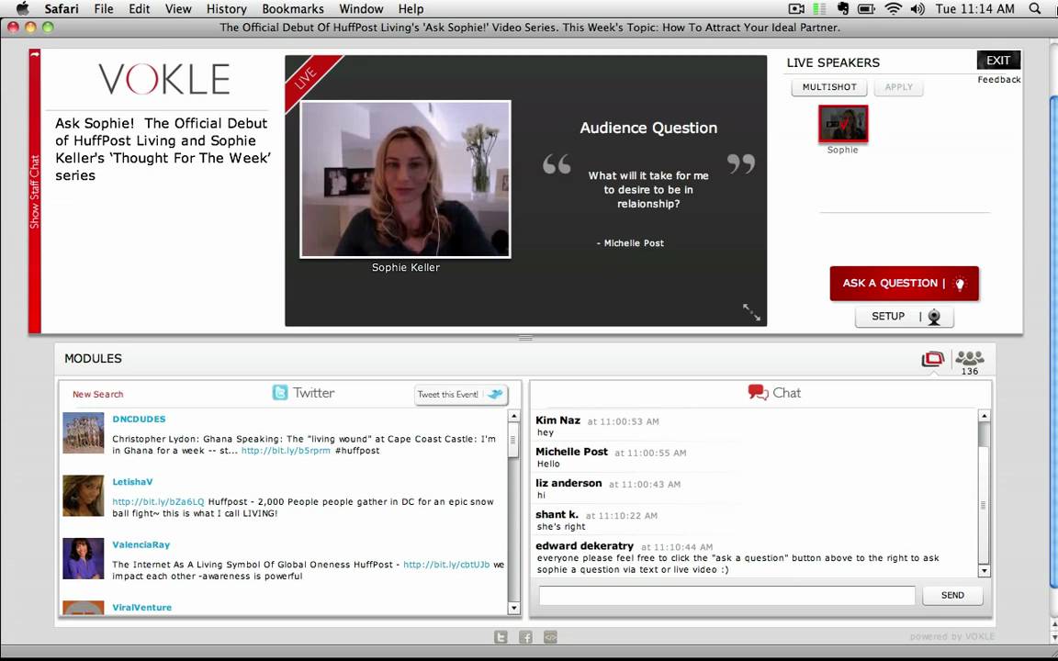This screenshot has height=661, width=1058.
Task: Click the APPLY button
Action: coord(899,87)
